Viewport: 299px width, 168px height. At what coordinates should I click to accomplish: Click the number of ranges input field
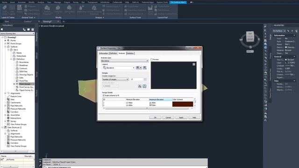[x=137, y=79]
